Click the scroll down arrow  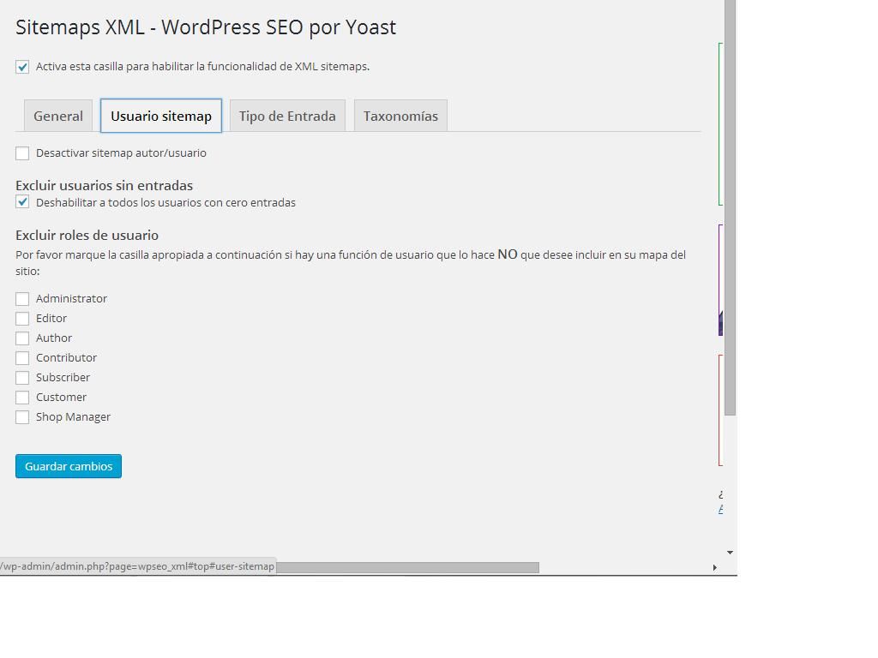coord(730,553)
